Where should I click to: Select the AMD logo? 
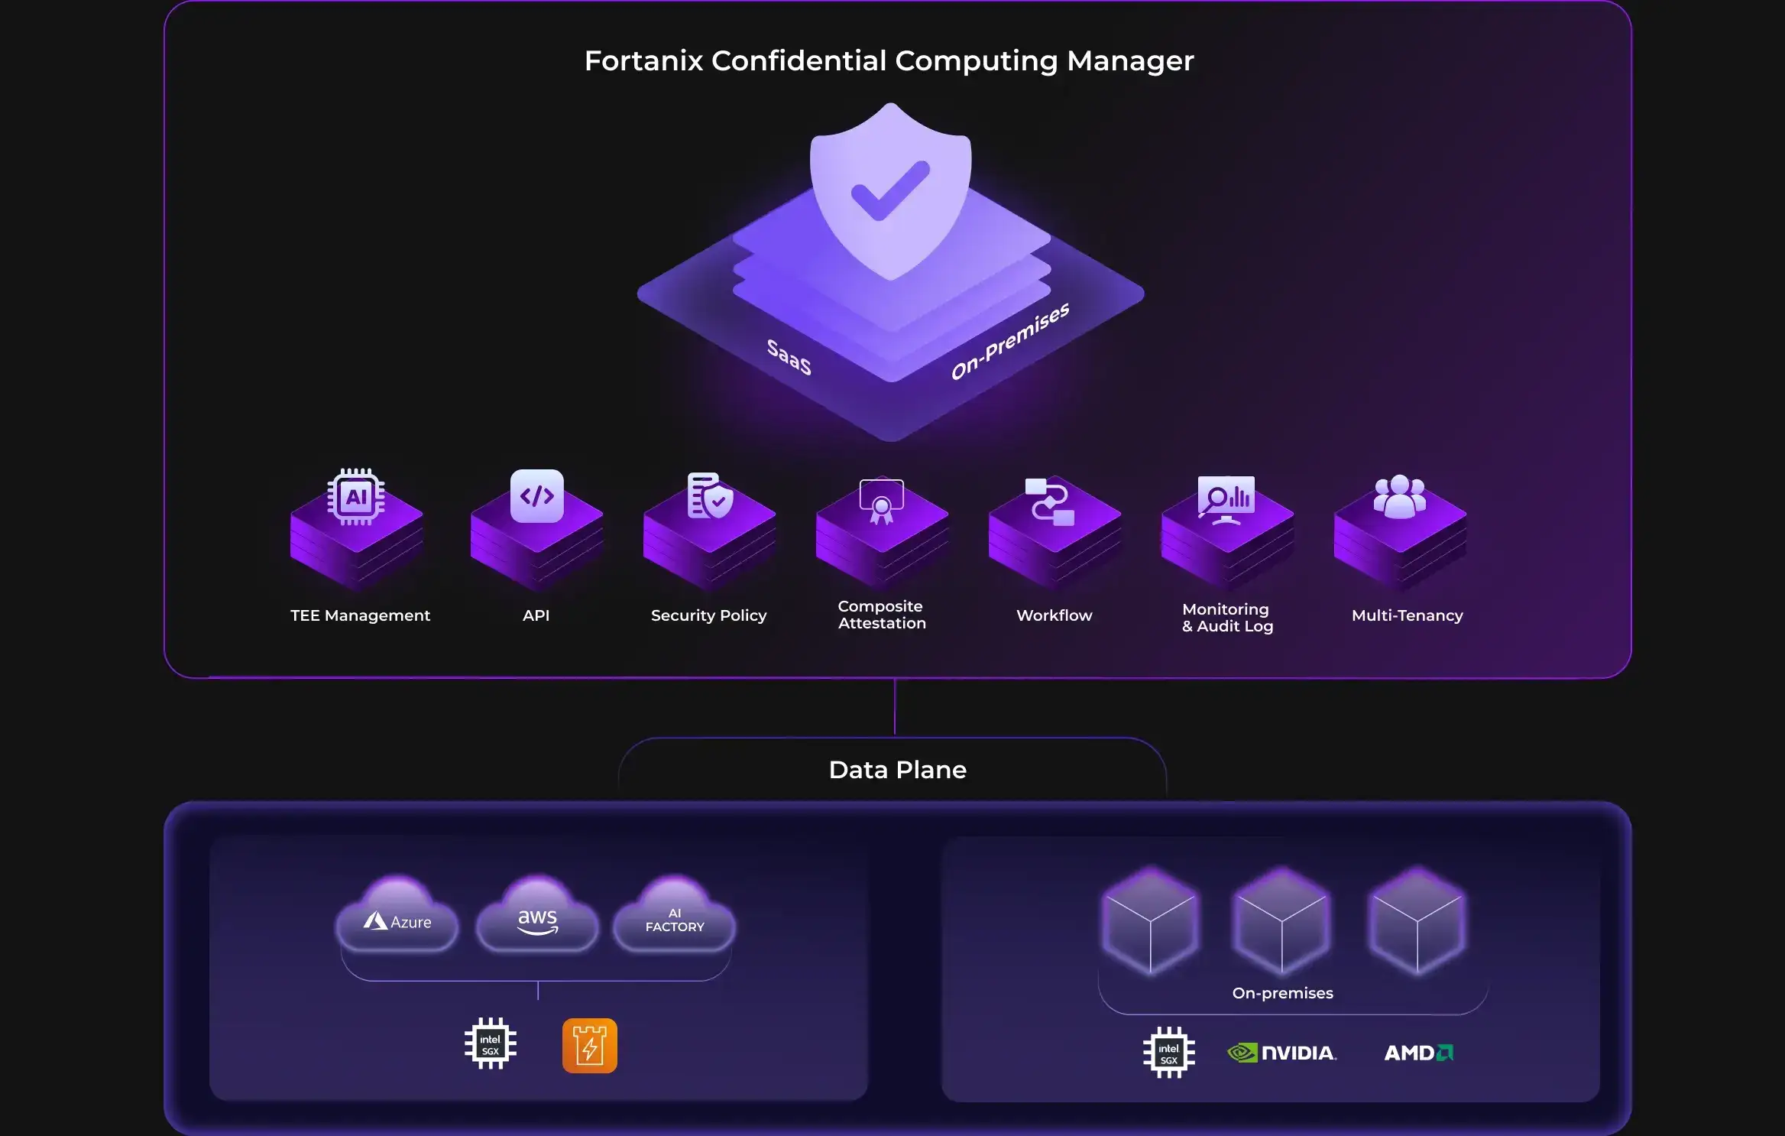click(x=1418, y=1053)
